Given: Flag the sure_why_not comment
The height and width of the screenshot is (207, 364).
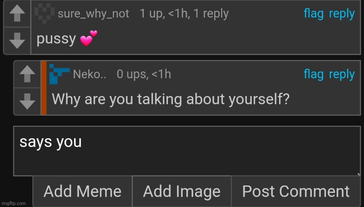Looking at the screenshot, I should (x=313, y=14).
